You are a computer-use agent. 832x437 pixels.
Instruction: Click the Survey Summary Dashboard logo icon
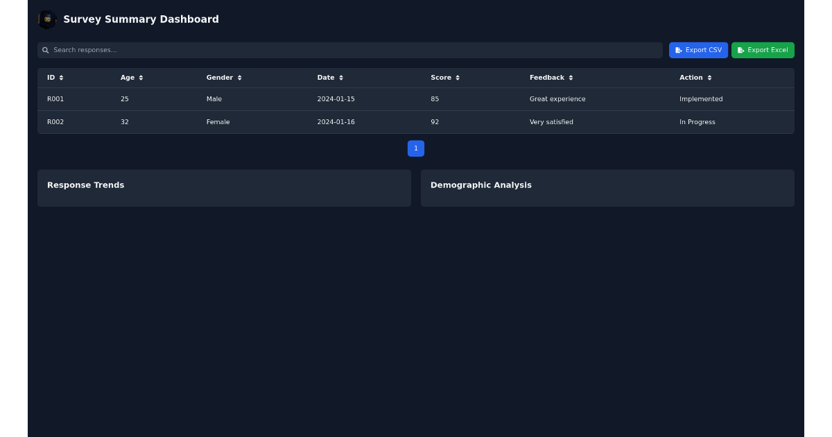pos(46,19)
